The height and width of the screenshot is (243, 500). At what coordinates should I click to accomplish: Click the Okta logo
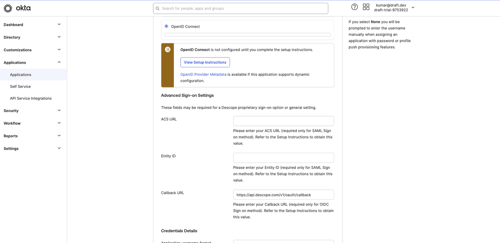[x=17, y=8]
